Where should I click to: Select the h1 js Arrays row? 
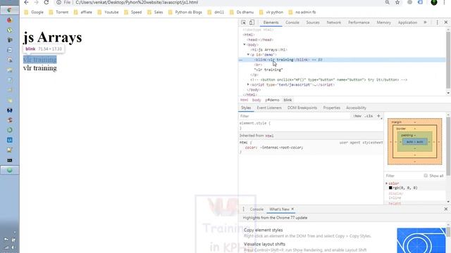pos(269,50)
